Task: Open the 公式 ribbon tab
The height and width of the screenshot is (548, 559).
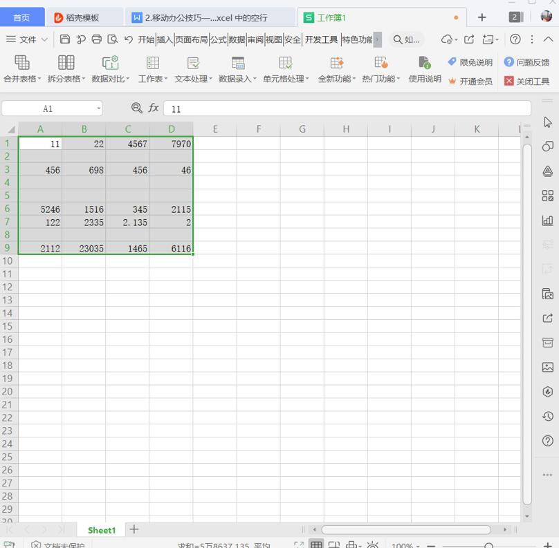Action: coord(218,39)
